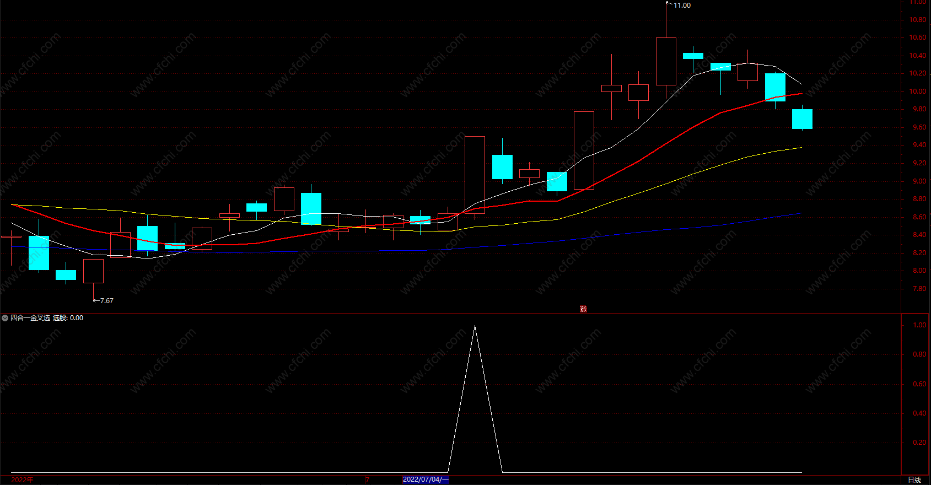Click the 0.20 indicator axis label
This screenshot has height=485, width=931.
click(920, 443)
